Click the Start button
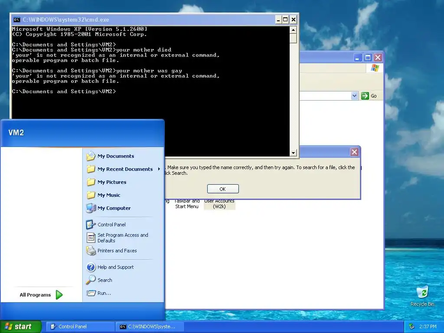This screenshot has width=444, height=333. click(x=21, y=326)
